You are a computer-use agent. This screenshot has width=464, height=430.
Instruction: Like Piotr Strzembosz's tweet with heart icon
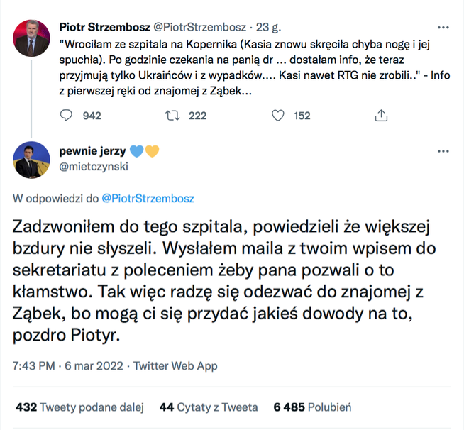click(279, 116)
